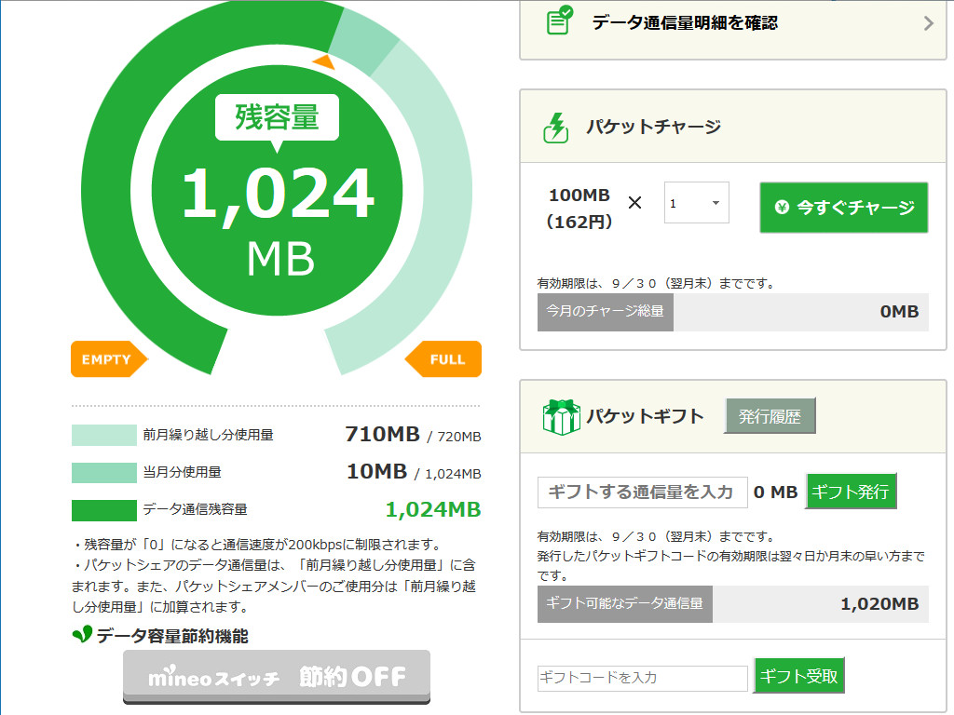Screen dimensions: 954x715
Task: Click the 0MB charge total value
Action: pyautogui.click(x=899, y=312)
